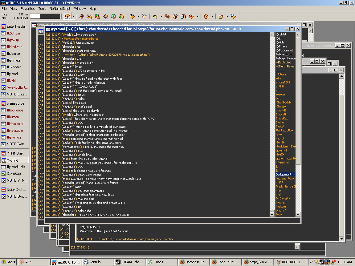
Task: Click the gears options toolbar icon
Action: (x=132, y=16)
